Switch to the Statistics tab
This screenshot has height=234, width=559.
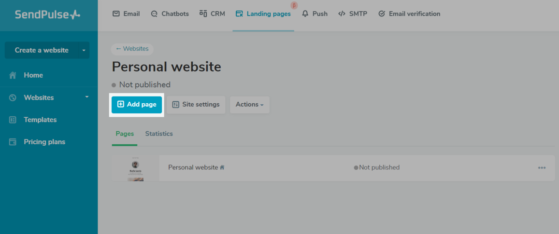(x=159, y=134)
